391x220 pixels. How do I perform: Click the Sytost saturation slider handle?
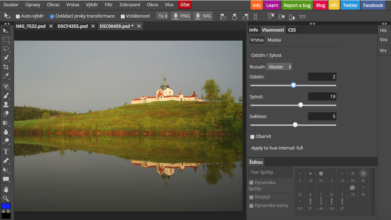tap(300, 105)
